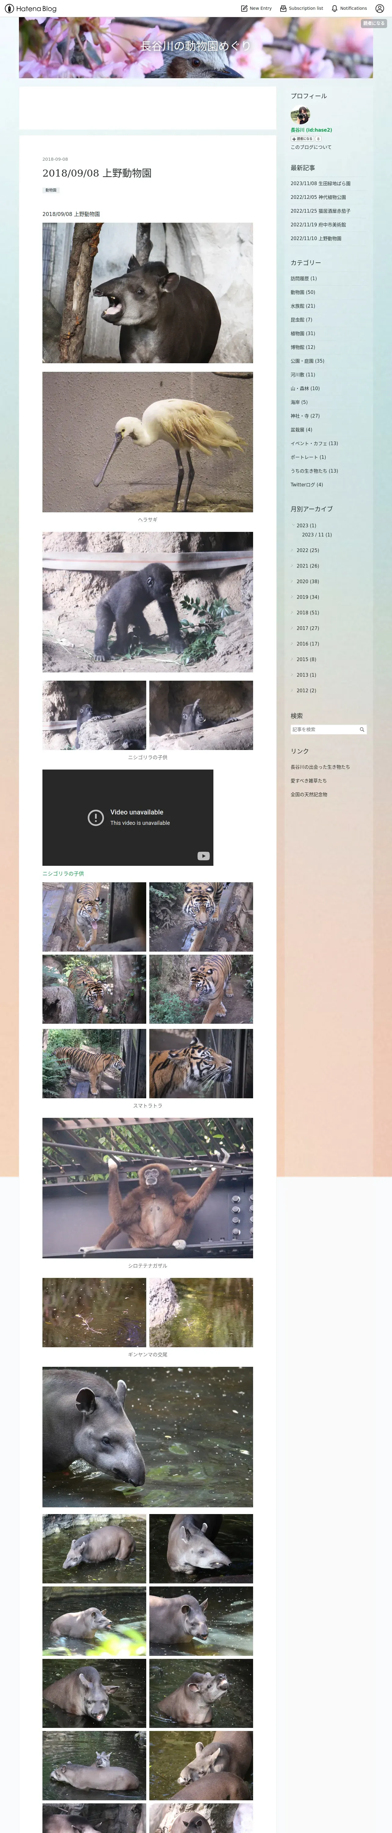
Task: Collapse the 2023 (1) archive year
Action: (x=292, y=526)
